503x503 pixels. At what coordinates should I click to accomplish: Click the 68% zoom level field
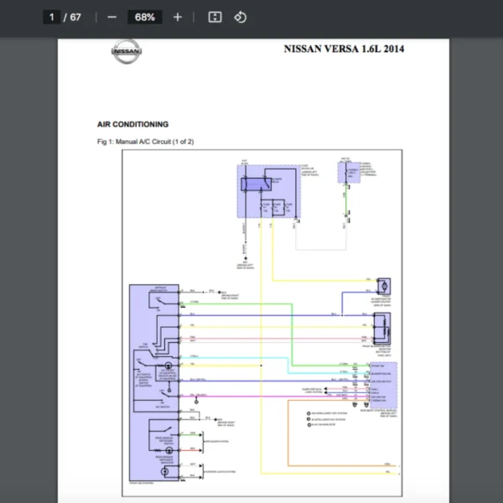145,17
